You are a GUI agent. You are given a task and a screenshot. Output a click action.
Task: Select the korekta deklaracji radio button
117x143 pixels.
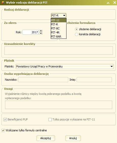[76, 34]
